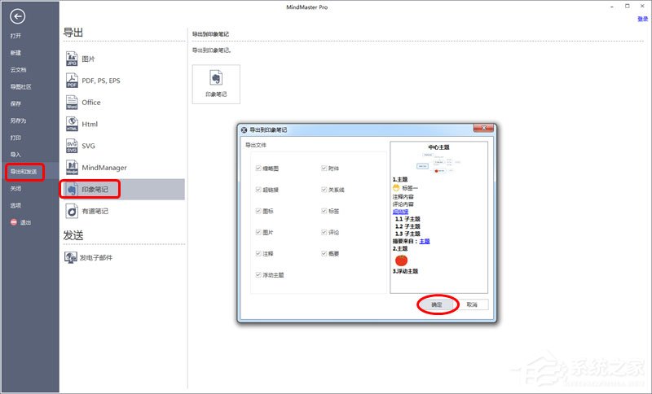
Task: Choose the PDF, PS, EPS export icon
Action: (72, 81)
